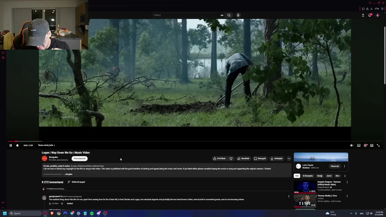Open 'Thomas Shelby || Time' video title
This screenshot has height=217, width=386.
(327, 196)
